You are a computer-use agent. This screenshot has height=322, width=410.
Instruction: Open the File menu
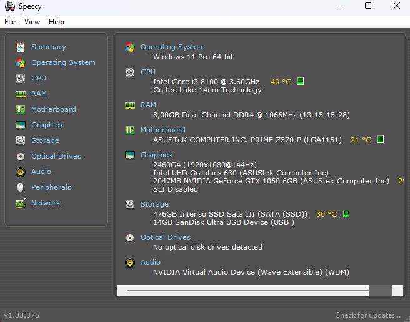[10, 22]
